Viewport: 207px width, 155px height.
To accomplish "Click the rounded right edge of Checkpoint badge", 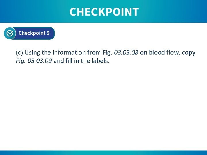I will 53,33.
